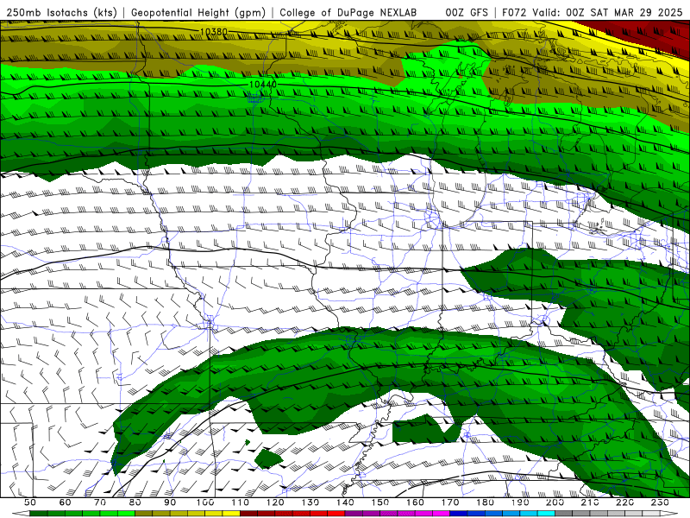This screenshot has width=690, height=518.
Task: Click the darkest green swatch below the 50 label
Action: tap(38, 514)
